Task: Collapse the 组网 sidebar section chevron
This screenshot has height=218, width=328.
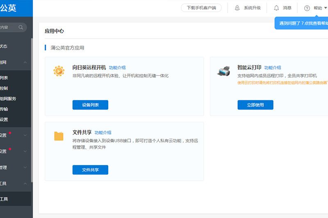Action: coord(25,62)
